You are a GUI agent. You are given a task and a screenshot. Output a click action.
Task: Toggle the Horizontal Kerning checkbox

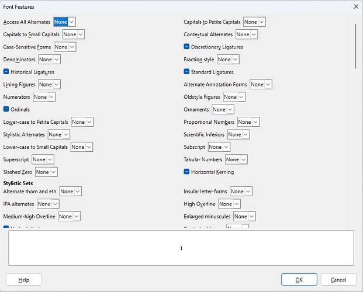click(x=187, y=172)
